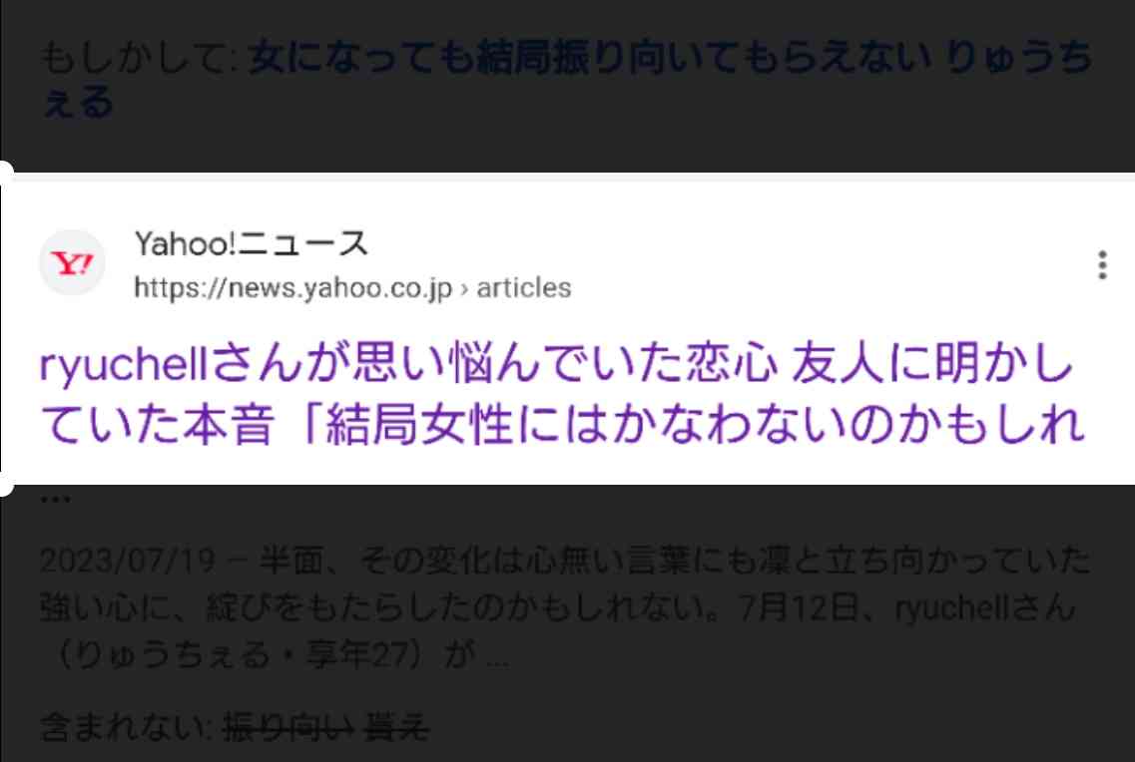Select the もしかして suggested query 女になっても結局振り向いてもらえない

click(589, 58)
